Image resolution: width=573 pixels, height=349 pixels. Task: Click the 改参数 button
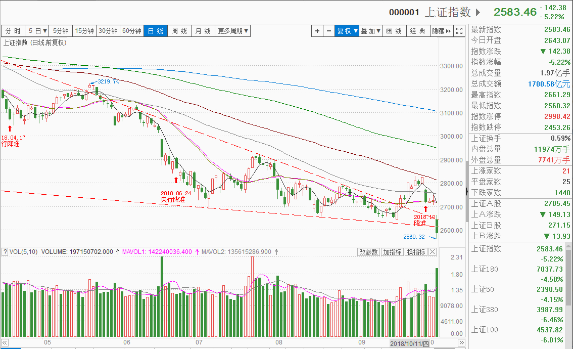[368, 252]
